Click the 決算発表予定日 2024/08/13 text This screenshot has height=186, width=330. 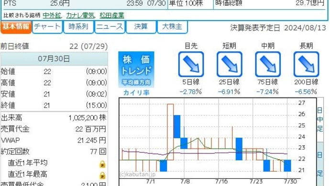(278, 28)
